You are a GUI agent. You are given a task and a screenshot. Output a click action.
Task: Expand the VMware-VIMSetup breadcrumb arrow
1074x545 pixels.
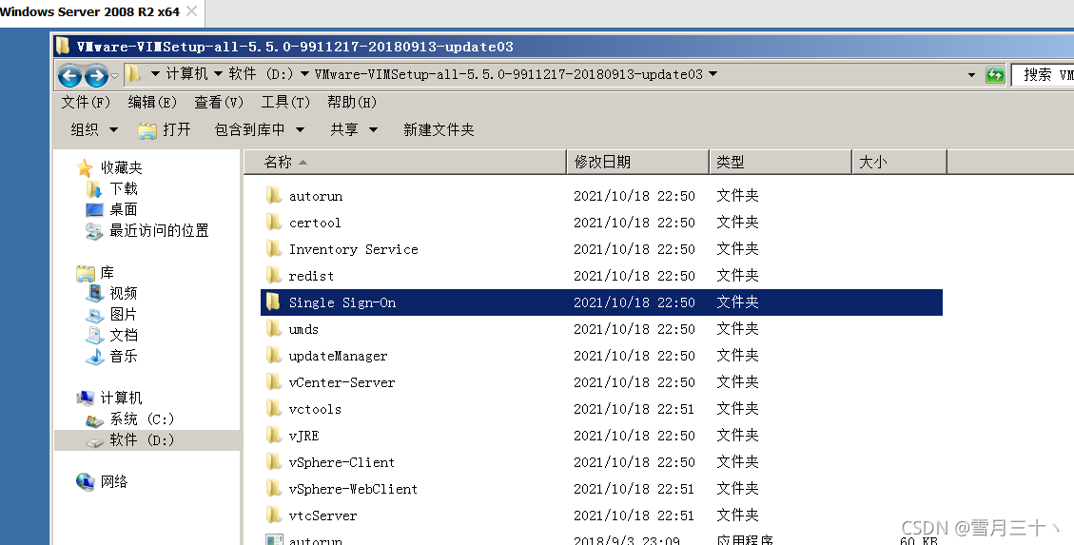(713, 74)
